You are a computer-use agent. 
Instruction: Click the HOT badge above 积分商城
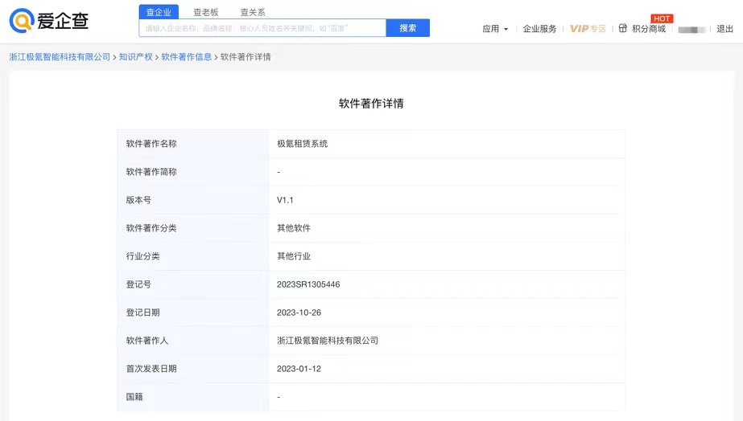pyautogui.click(x=662, y=18)
